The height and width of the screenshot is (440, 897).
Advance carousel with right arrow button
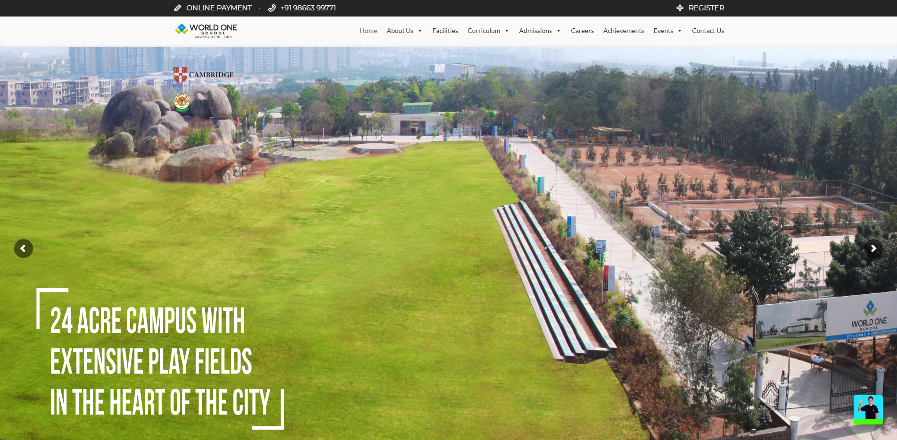point(873,249)
